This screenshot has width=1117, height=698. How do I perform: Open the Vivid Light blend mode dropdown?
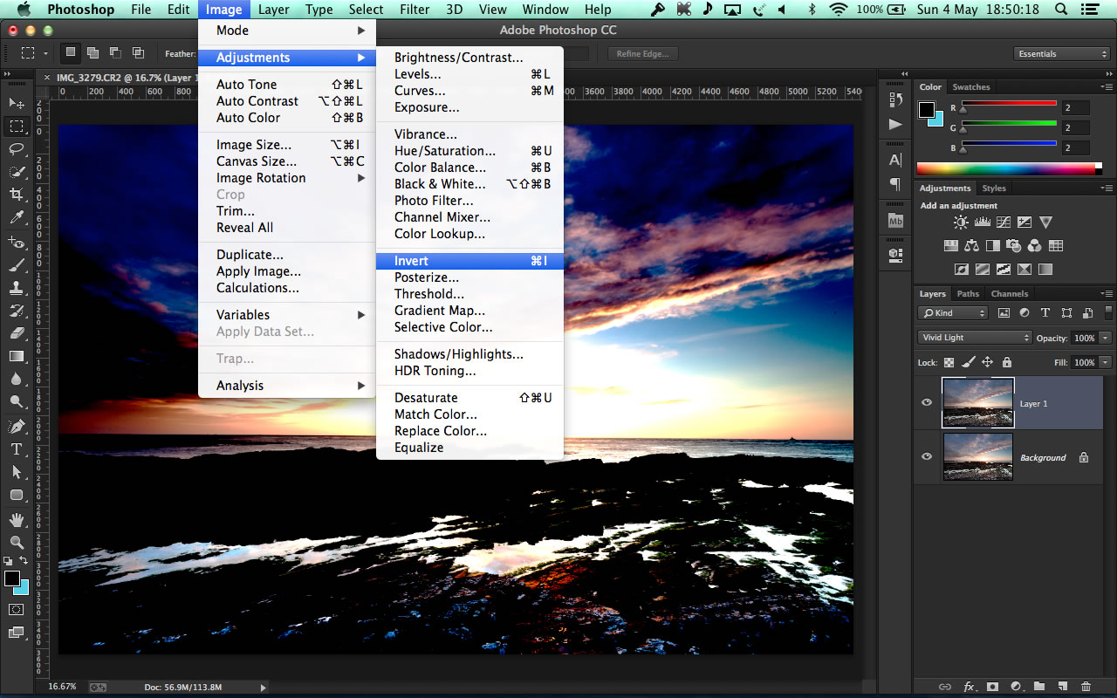975,338
